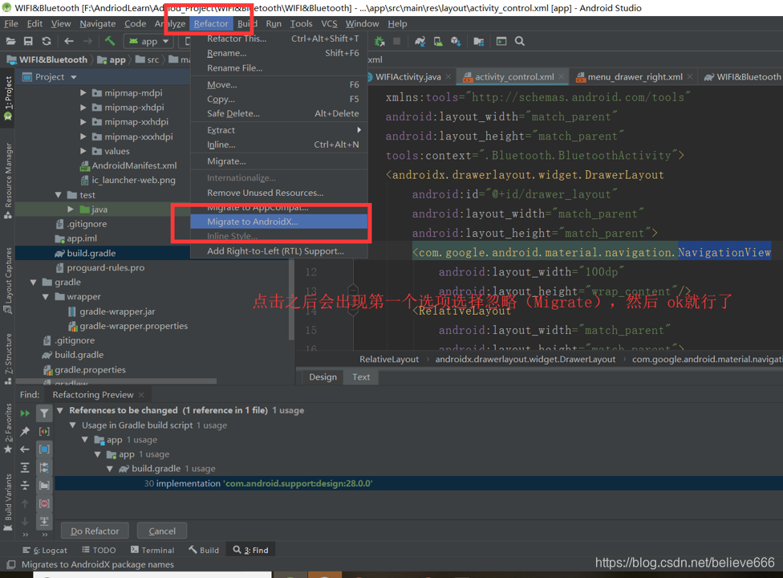The height and width of the screenshot is (578, 783).
Task: Collapse the gradle folder
Action: coord(34,283)
